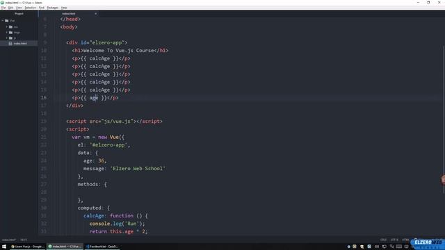The image size is (445, 250).
Task: Click the console.log('Run') code line
Action: pos(117,224)
